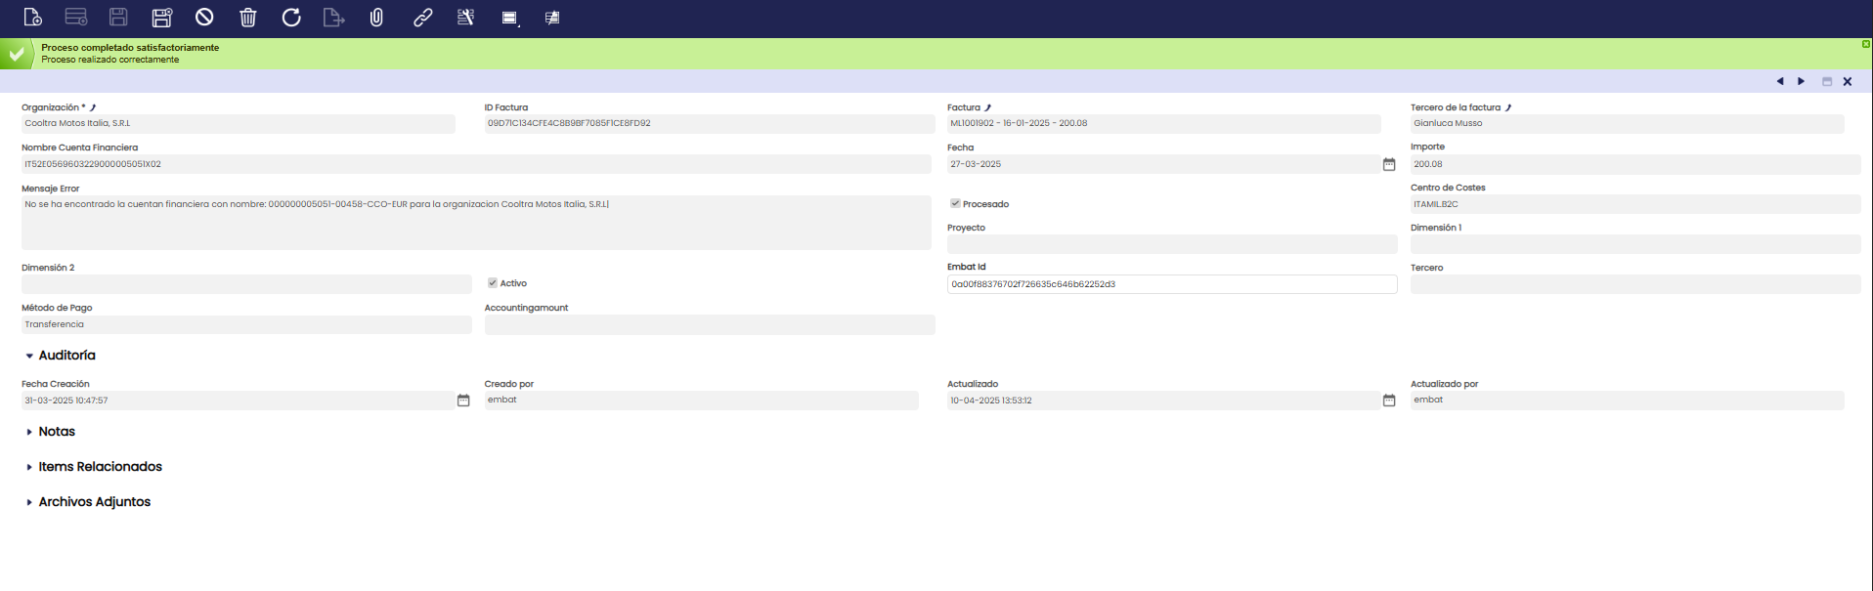Screen dimensions: 1873x591
Task: Open the Fecha calendar picker
Action: coord(1388,164)
